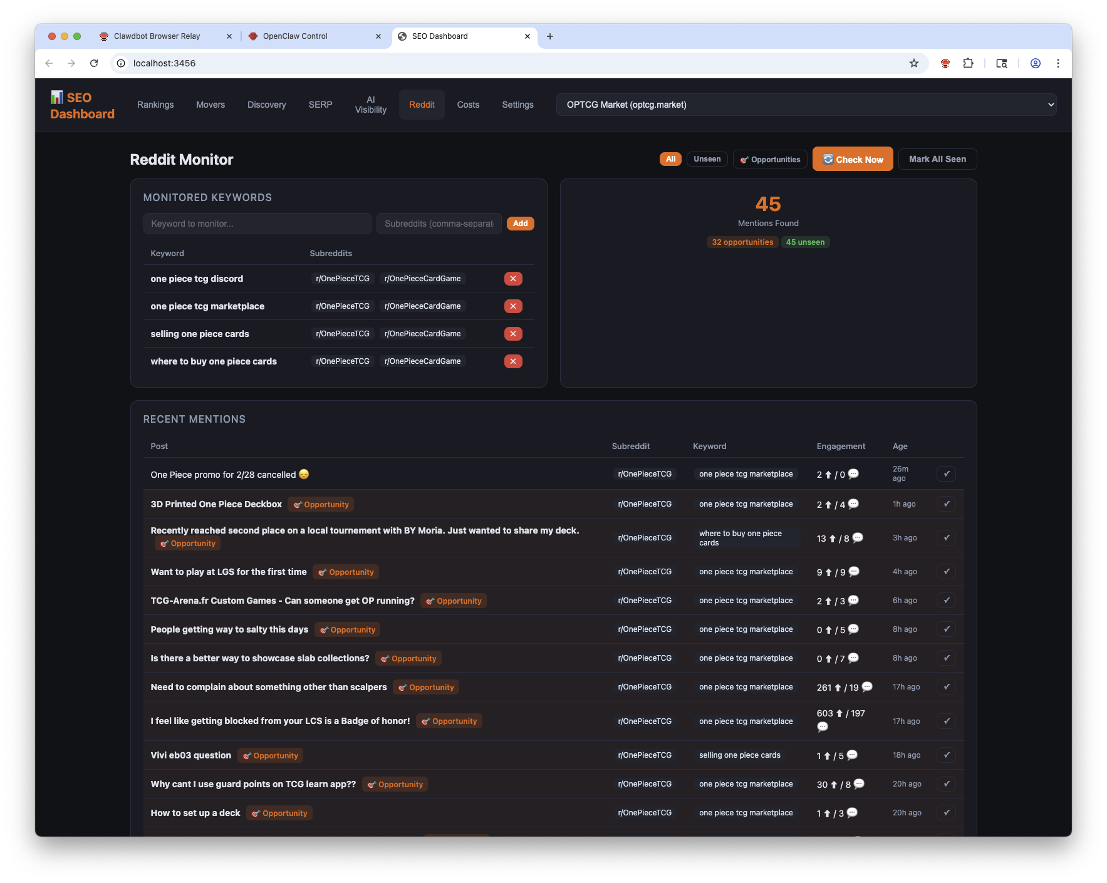Switch to the Movers page
1107x883 pixels.
click(x=210, y=105)
